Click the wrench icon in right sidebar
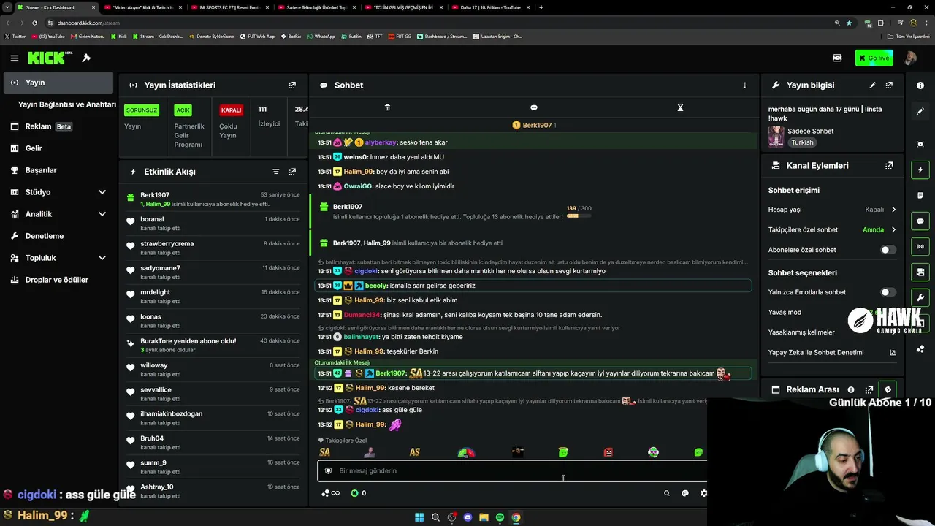 [x=920, y=298]
